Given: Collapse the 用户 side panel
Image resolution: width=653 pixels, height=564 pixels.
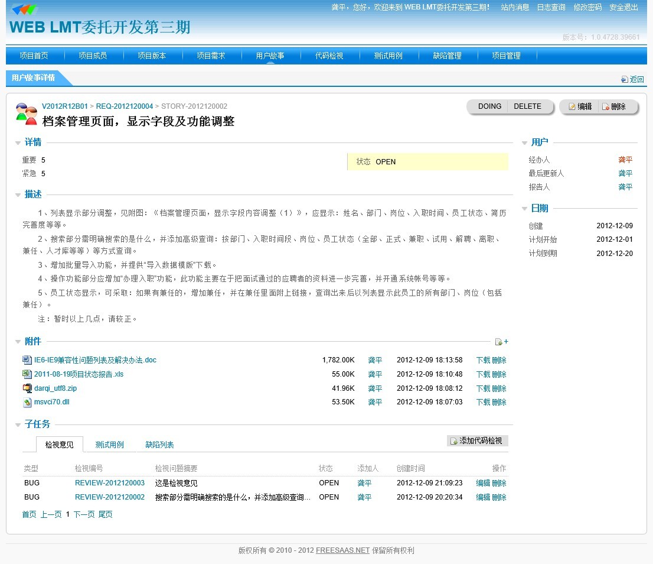Looking at the screenshot, I should click(x=525, y=143).
